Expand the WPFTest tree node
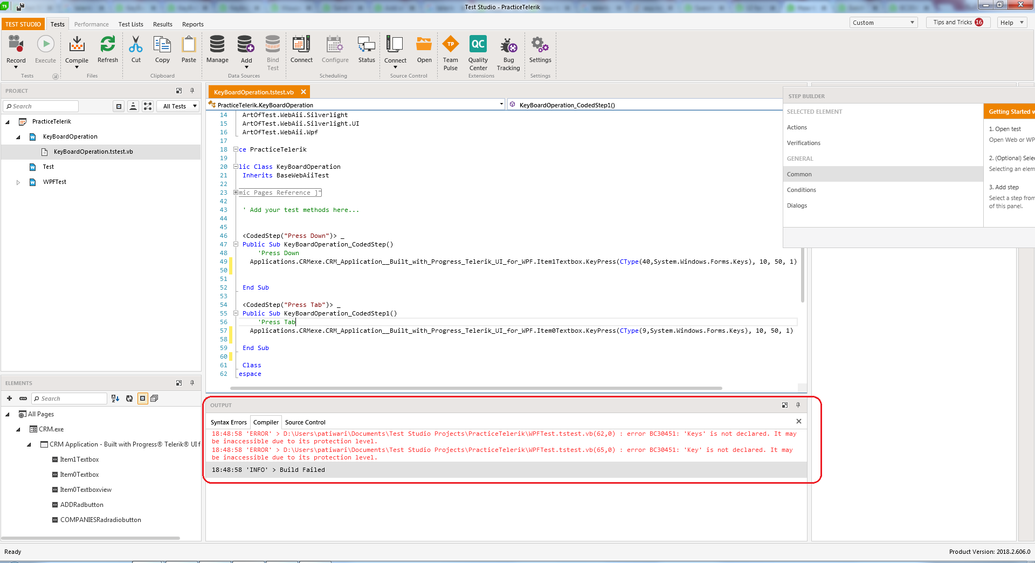1035x563 pixels. [x=18, y=182]
